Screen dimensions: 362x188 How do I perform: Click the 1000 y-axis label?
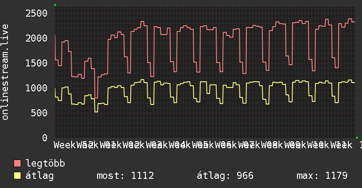36,88
